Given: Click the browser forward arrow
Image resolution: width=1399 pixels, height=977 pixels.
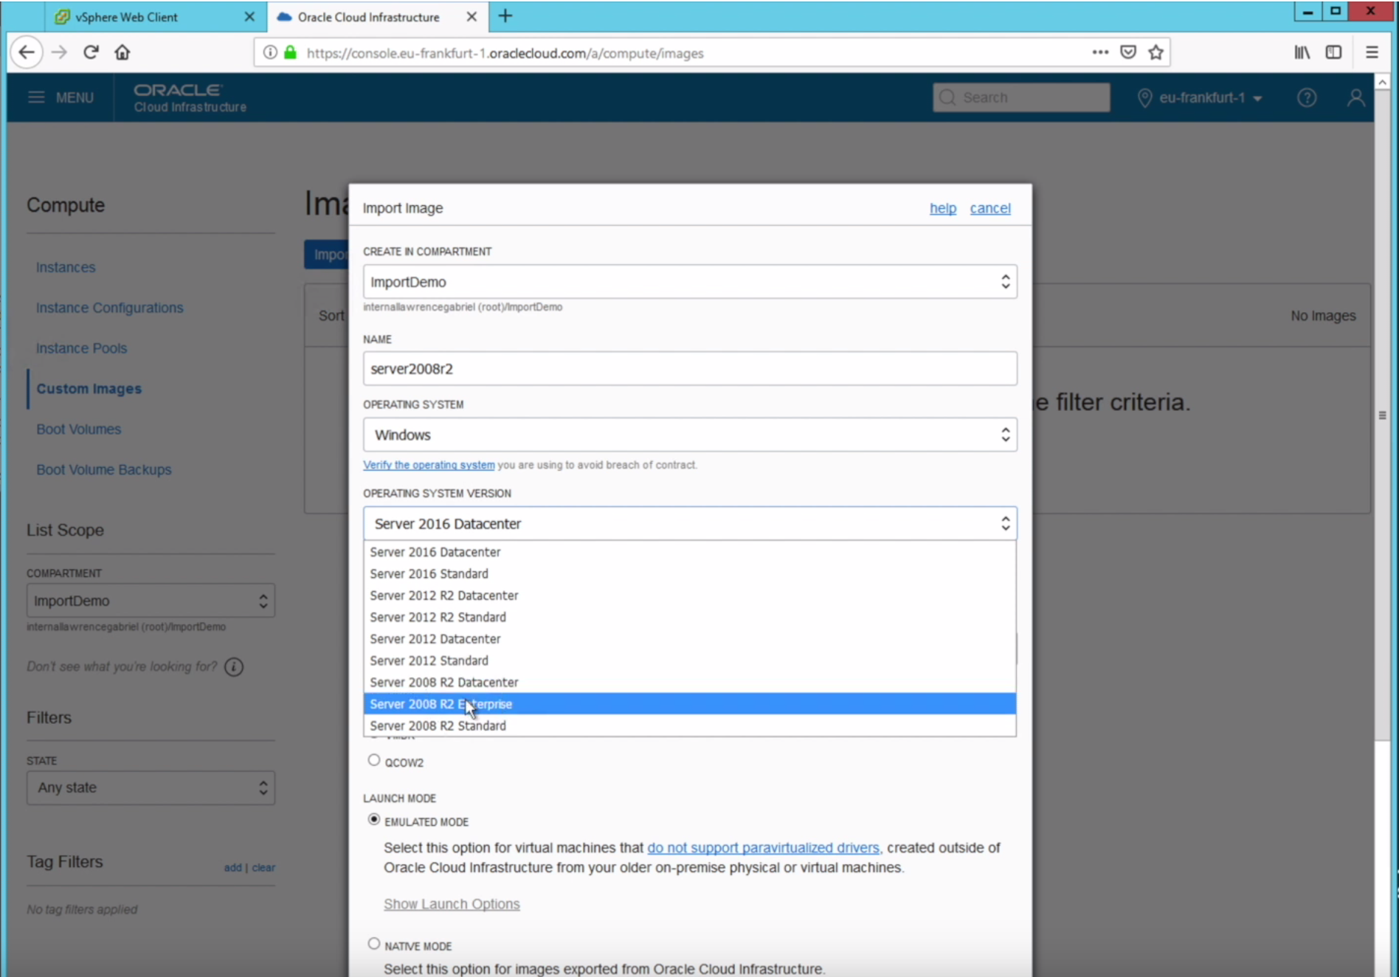Looking at the screenshot, I should pyautogui.click(x=59, y=52).
